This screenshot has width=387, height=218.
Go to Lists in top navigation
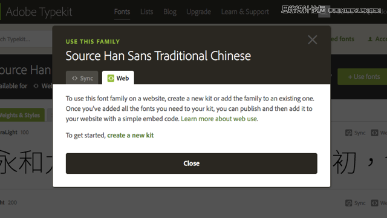[146, 12]
